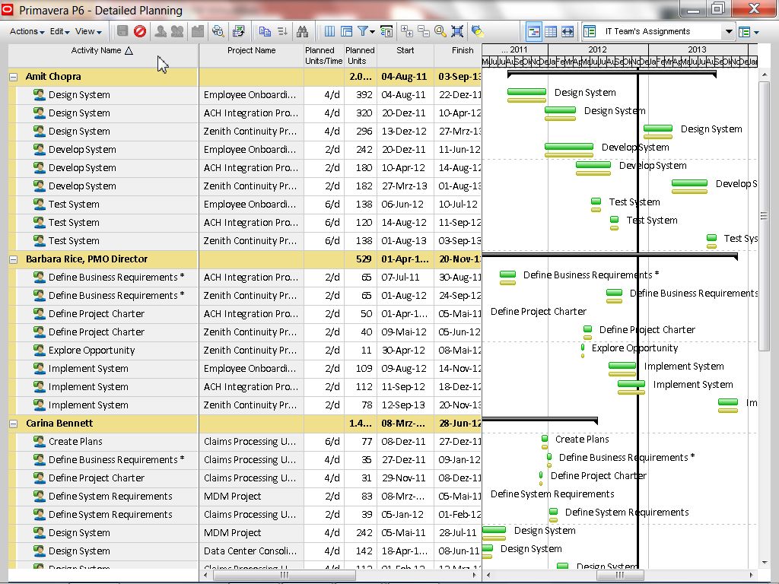This screenshot has height=584, width=779.
Task: Click the Planned Units/Time column header
Action: pos(324,56)
